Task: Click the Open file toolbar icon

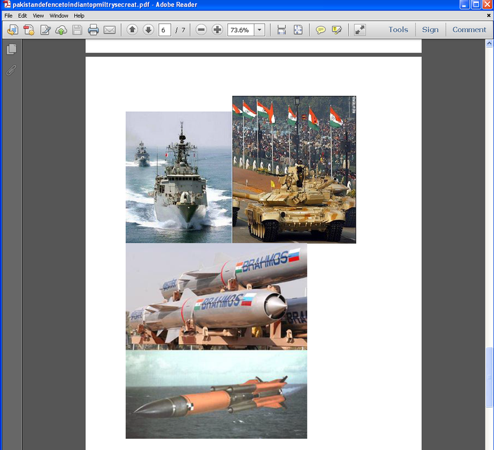Action: pyautogui.click(x=12, y=30)
